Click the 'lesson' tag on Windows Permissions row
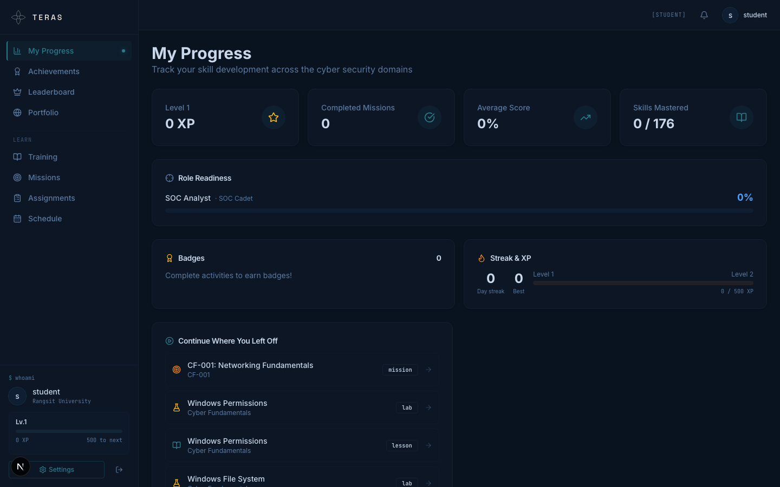 pyautogui.click(x=402, y=446)
